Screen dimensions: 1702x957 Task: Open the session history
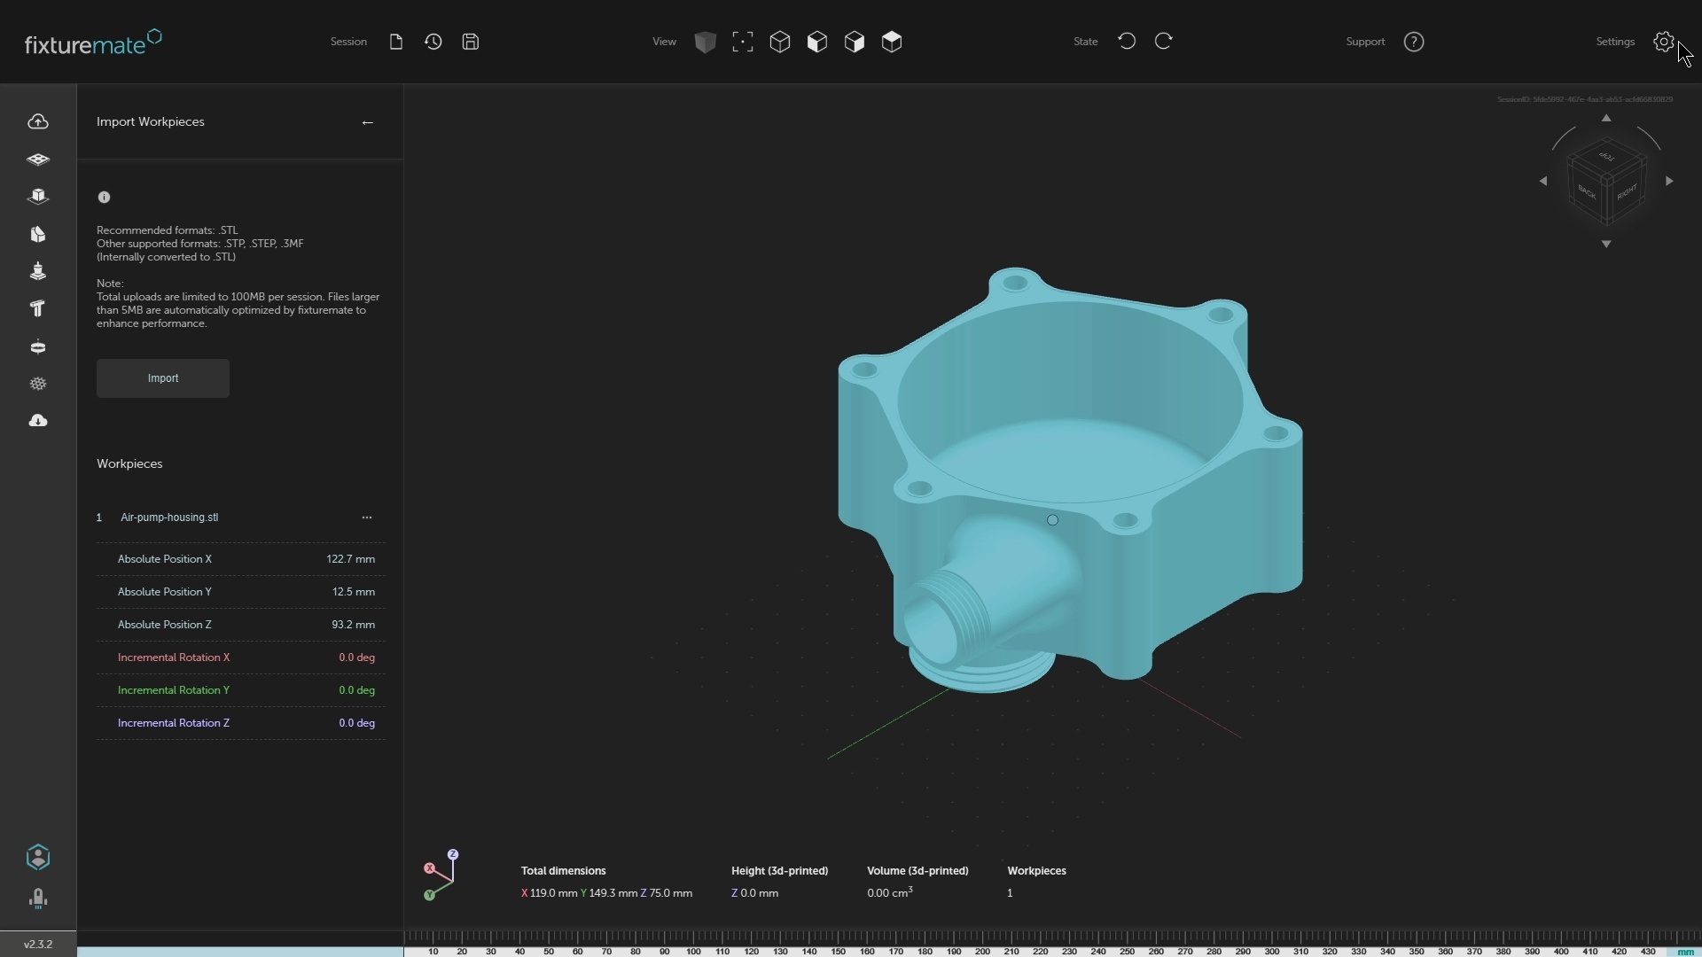[433, 42]
